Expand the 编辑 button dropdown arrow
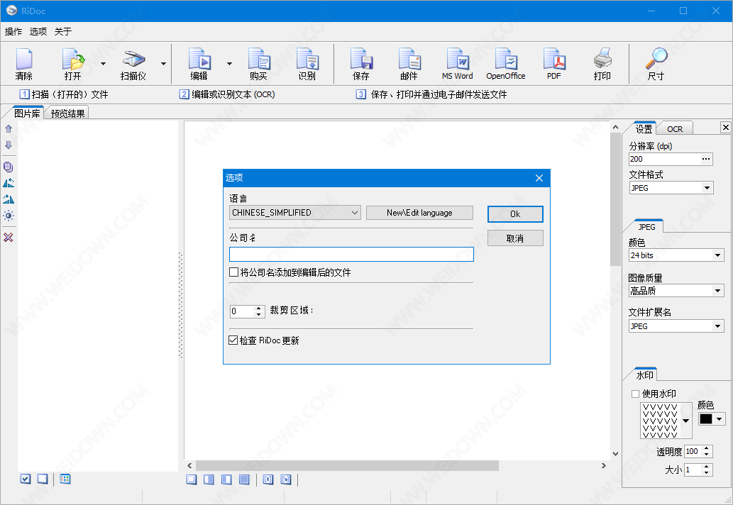733x505 pixels. 229,64
